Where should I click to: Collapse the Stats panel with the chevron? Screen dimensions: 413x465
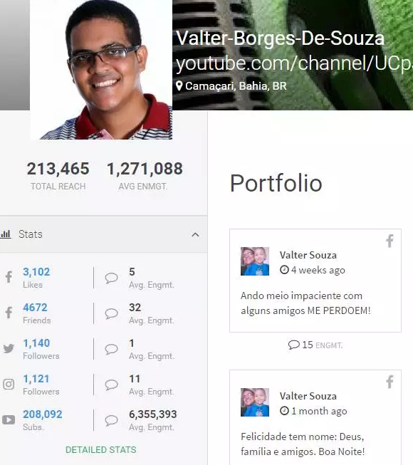(195, 235)
